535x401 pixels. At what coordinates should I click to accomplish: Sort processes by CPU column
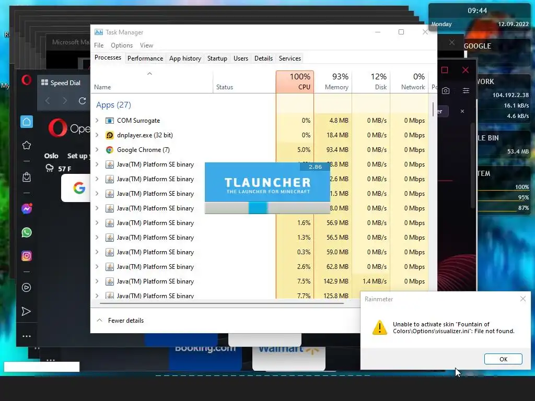(x=295, y=81)
